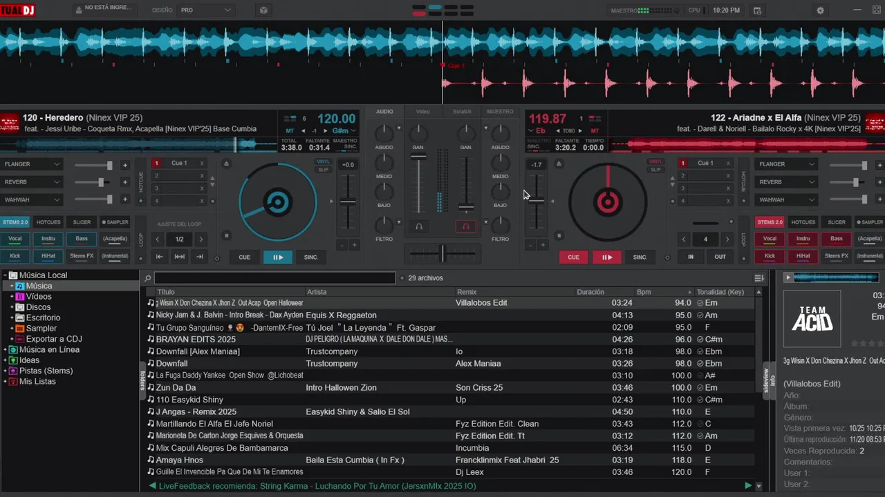
Task: Toggle right channel red headphone cue icon
Action: tap(466, 226)
